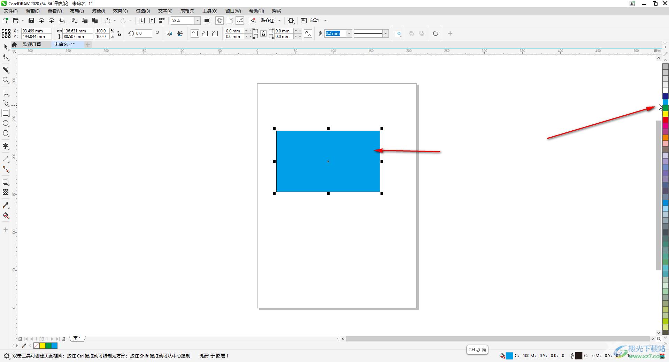Click the New document icon
Viewport: 669px width, 362px height.
pos(5,21)
